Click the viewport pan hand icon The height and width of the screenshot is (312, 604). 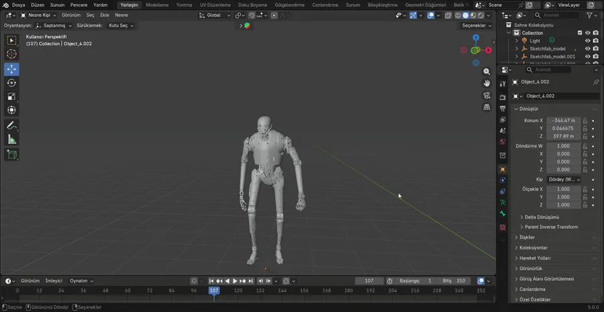[487, 83]
